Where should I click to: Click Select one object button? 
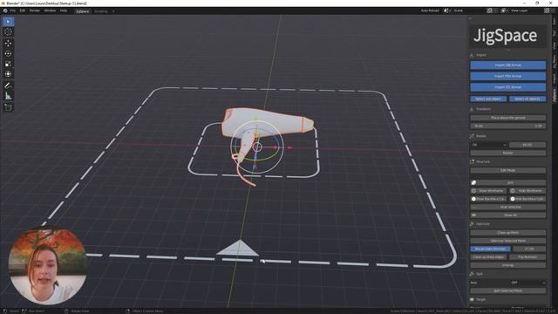[488, 99]
